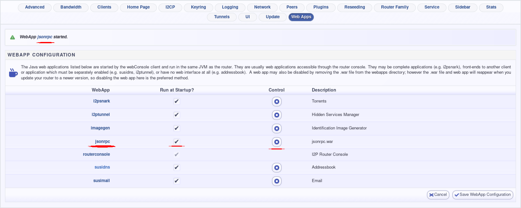Toggle susidns run at startup checkbox
521x208 pixels.
point(177,167)
